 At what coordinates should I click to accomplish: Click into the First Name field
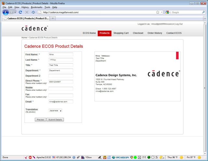coord(61,55)
